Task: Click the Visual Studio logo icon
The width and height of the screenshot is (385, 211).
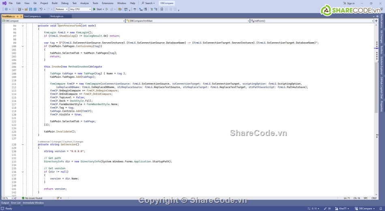Action: 4,3
